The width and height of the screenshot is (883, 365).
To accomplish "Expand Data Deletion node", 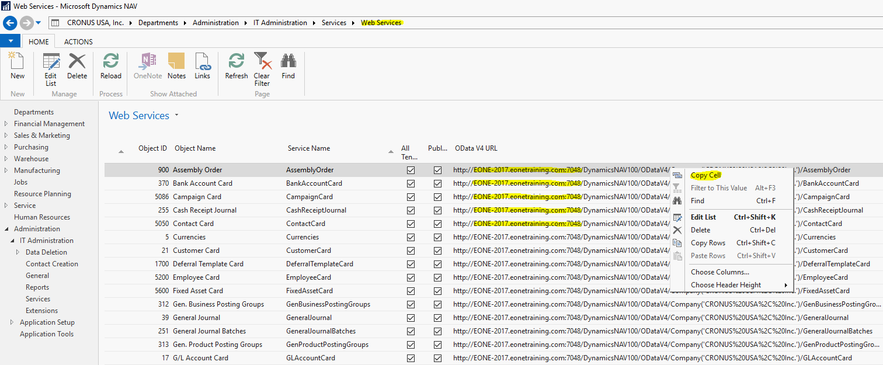I will click(18, 252).
